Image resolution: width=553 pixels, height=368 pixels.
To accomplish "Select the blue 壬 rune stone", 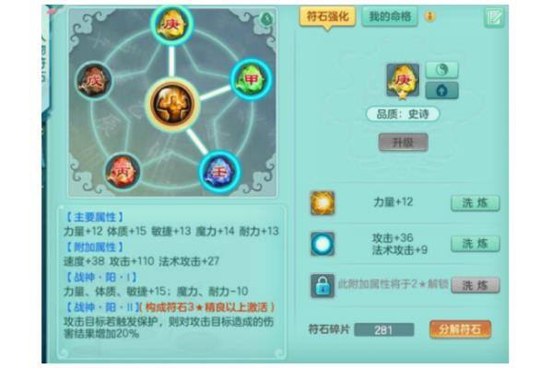I will [x=219, y=172].
